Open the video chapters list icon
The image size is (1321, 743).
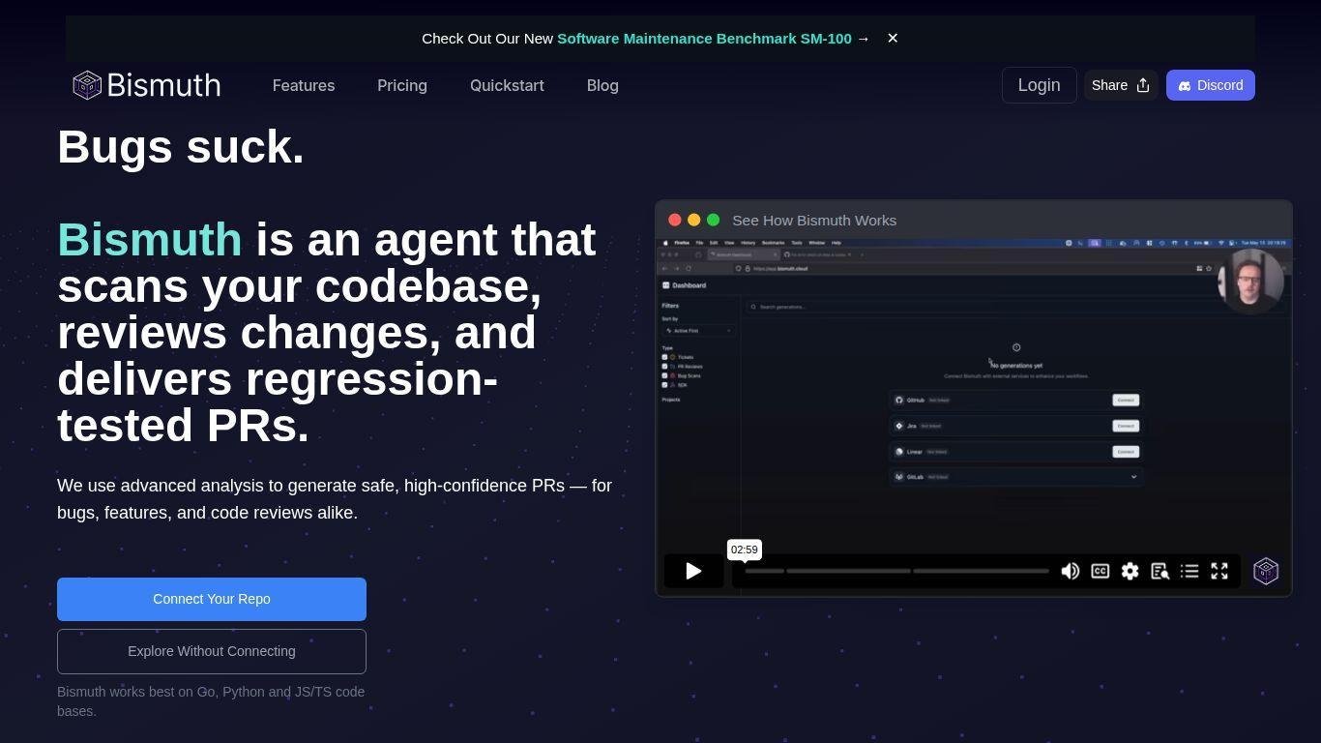tap(1189, 571)
